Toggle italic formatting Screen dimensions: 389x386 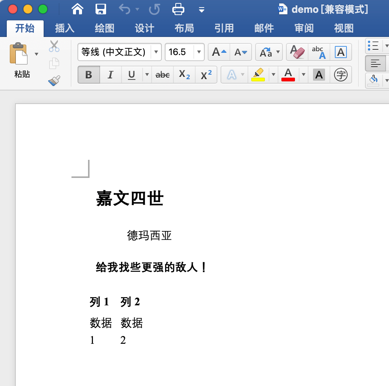click(110, 75)
